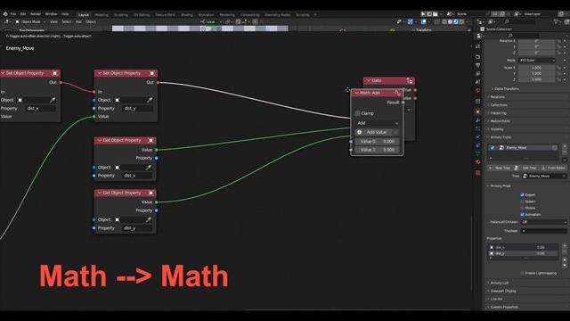
Task: Open the Local transform orientation dropdown
Action: 211,21
